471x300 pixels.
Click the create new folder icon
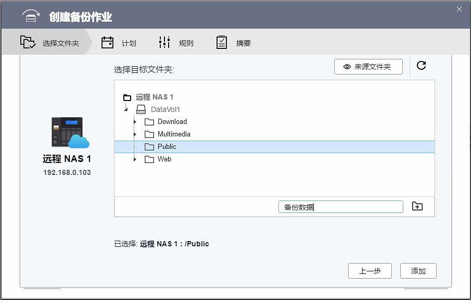point(418,206)
